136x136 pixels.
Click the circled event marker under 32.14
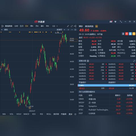pyautogui.click(x=30, y=108)
